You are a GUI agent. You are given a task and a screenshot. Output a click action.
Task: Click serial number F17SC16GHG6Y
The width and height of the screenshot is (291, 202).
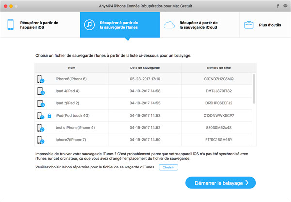coord(219,140)
